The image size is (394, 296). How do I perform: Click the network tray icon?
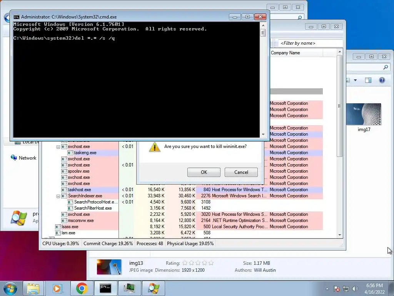pyautogui.click(x=346, y=289)
